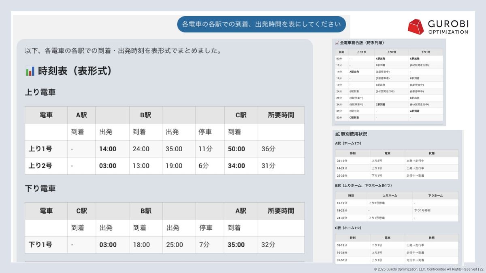Viewport: 486px width, 273px height.
Task: Click the 上り電車 section heading
Action: click(40, 92)
